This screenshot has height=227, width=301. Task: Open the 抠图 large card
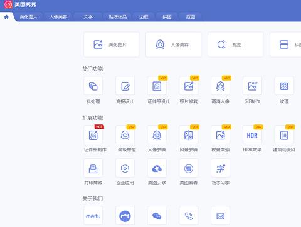click(x=236, y=44)
